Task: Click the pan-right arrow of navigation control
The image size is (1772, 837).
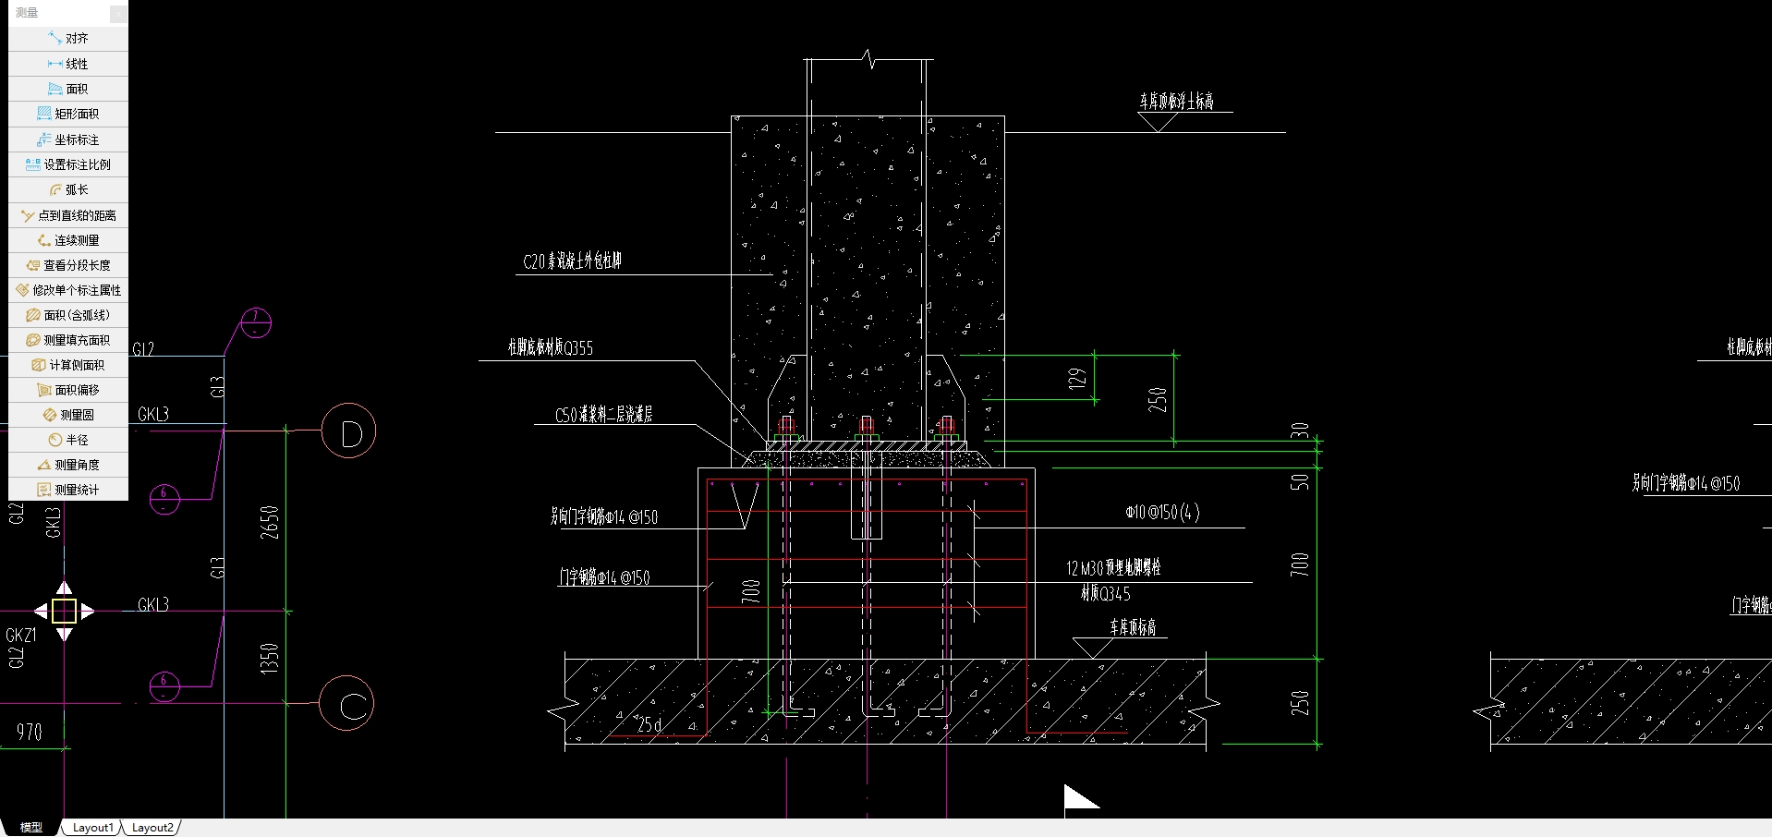Action: 87,611
